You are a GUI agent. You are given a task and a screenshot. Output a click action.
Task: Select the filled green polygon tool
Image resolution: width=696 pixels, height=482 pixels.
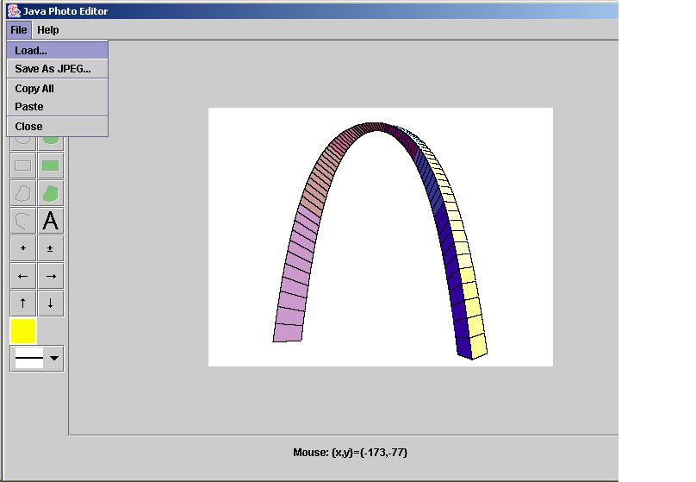[51, 193]
